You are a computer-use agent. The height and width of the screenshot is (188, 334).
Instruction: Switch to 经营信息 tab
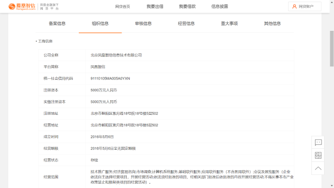coord(186,23)
